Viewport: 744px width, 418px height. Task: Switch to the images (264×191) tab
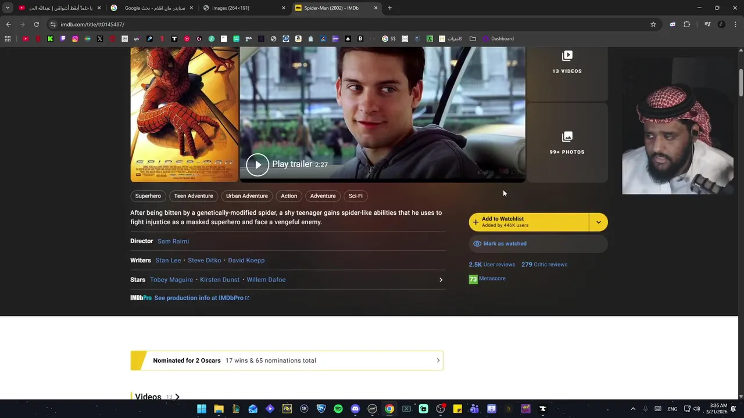tap(244, 8)
